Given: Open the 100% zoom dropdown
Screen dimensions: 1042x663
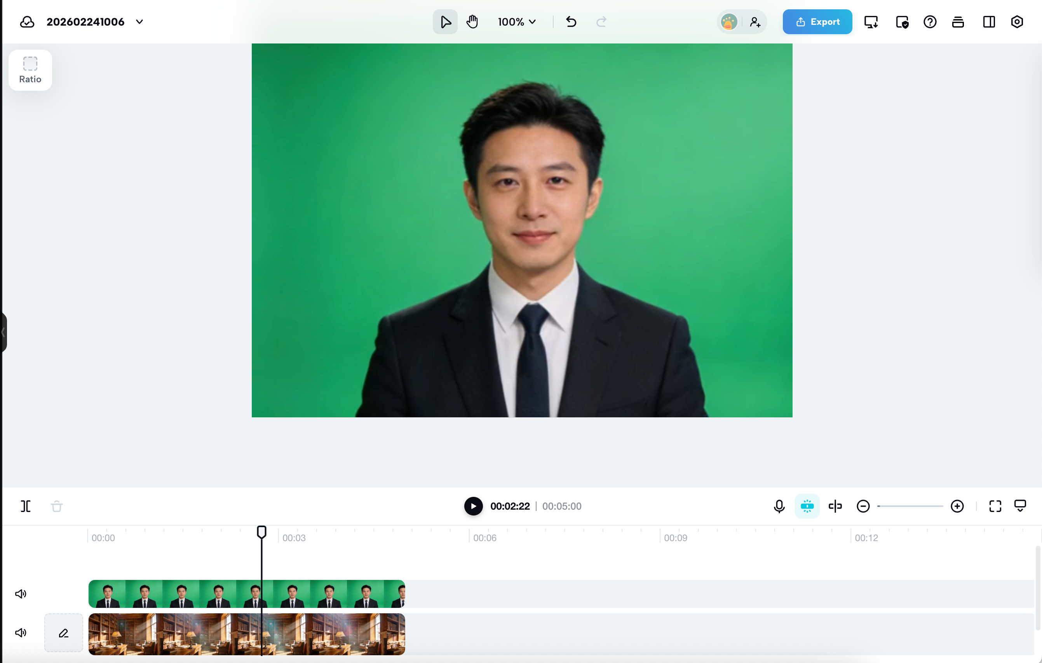Looking at the screenshot, I should pyautogui.click(x=517, y=22).
